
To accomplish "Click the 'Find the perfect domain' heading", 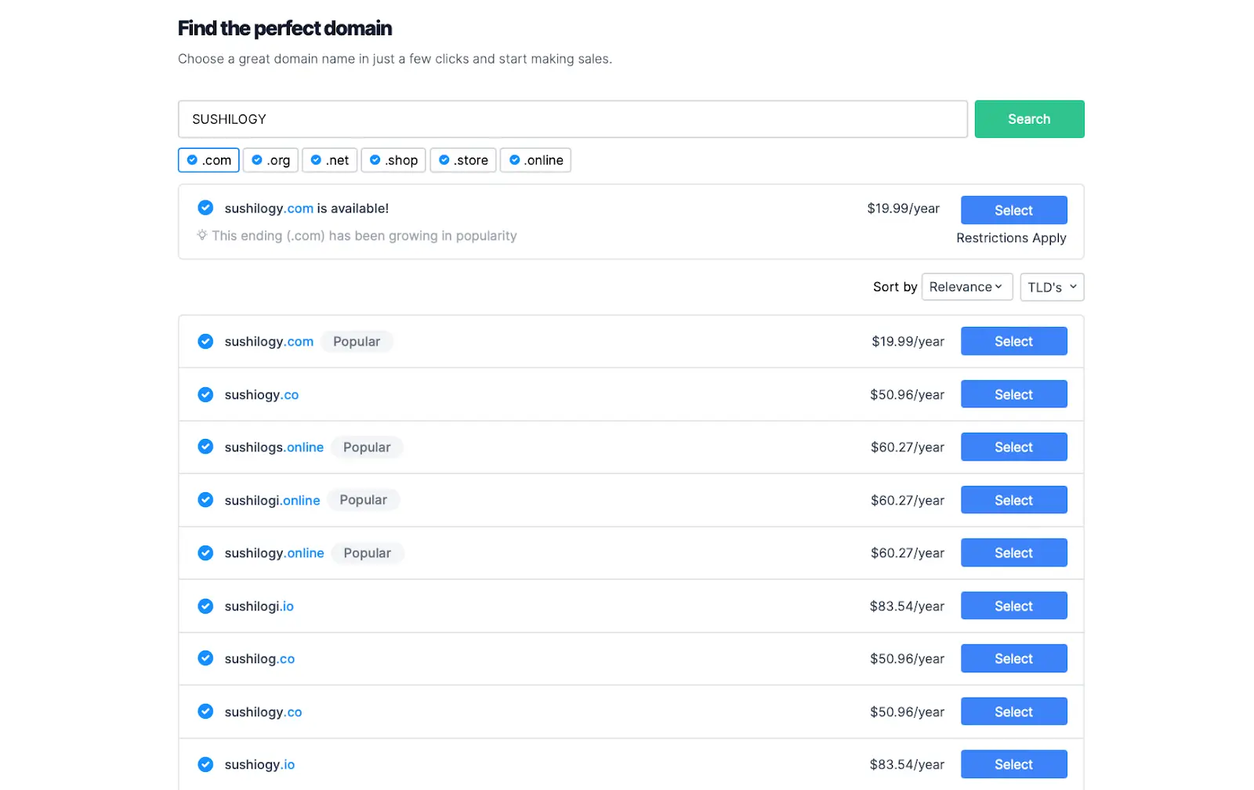I will pos(285,28).
